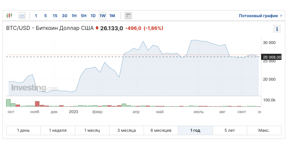Click the double chevron next to Потоковый график

click(281, 16)
